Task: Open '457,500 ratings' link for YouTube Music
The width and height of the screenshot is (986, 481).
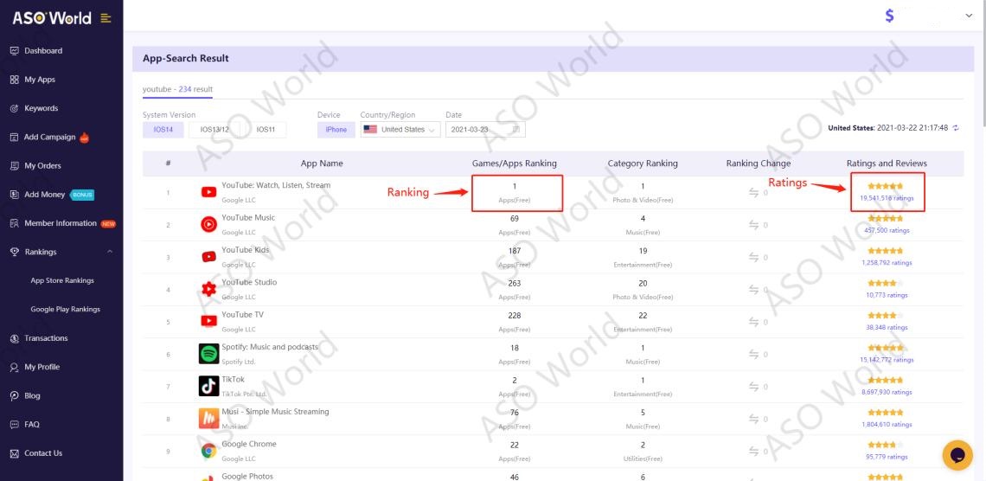Action: [887, 231]
